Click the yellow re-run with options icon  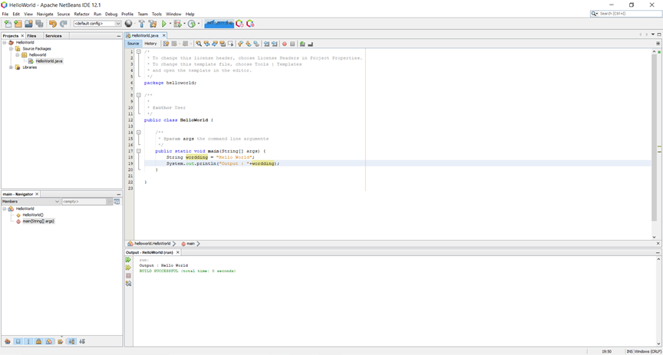coord(129,268)
